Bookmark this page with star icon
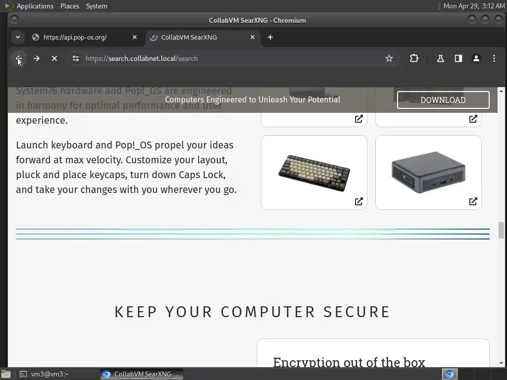The image size is (507, 380). tap(389, 58)
